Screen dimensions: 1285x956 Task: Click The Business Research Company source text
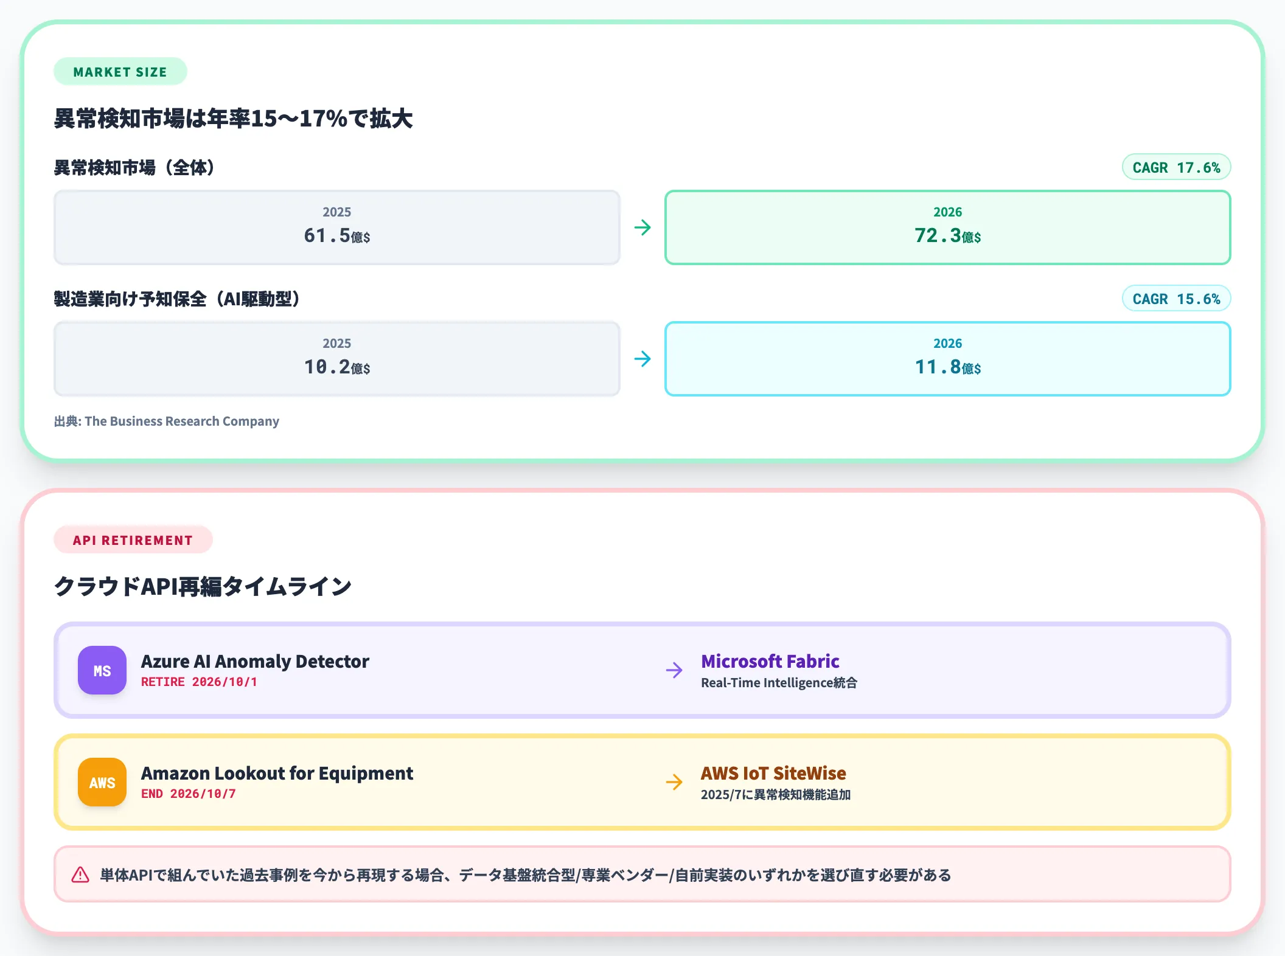(x=181, y=421)
